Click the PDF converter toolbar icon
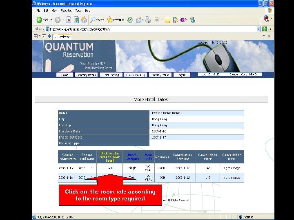This screenshot has width=294, height=220. (x=266, y=19)
